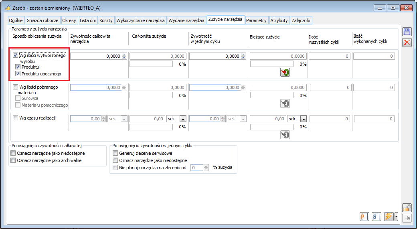Click the red X cancel icon
Viewport: 417px width, 229px height.
407,42
